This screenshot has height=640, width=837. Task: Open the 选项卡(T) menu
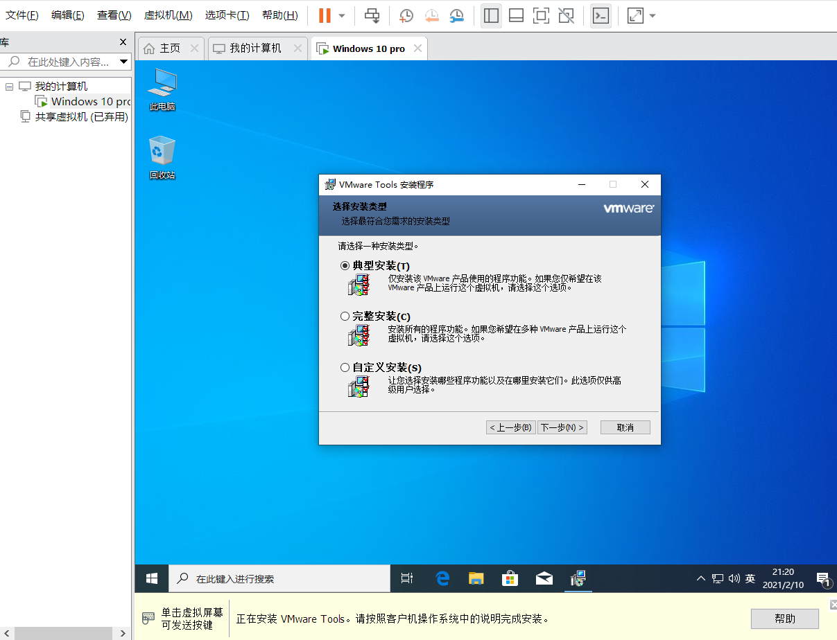point(227,15)
